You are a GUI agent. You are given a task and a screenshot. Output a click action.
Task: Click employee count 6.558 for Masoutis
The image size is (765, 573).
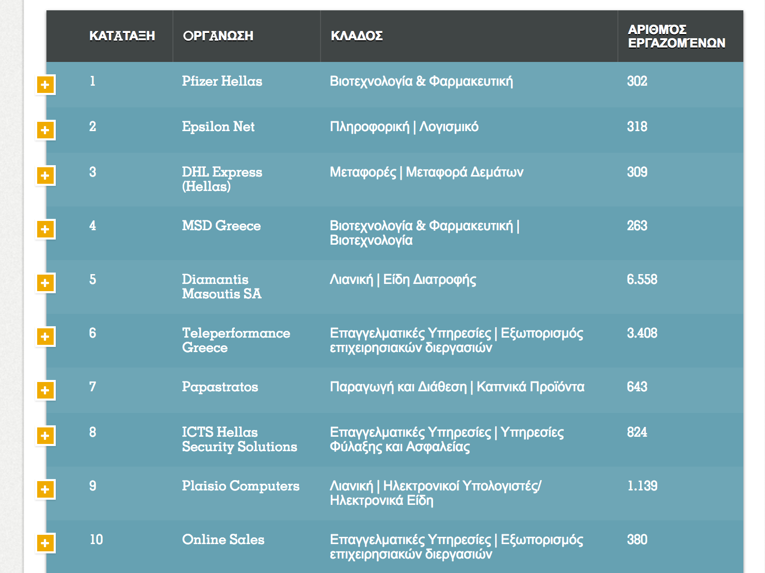(642, 280)
